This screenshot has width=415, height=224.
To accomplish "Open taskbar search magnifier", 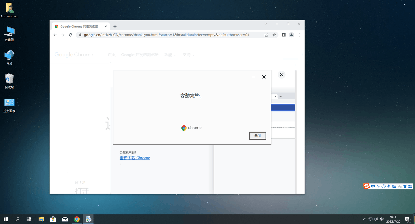I will [x=17, y=219].
